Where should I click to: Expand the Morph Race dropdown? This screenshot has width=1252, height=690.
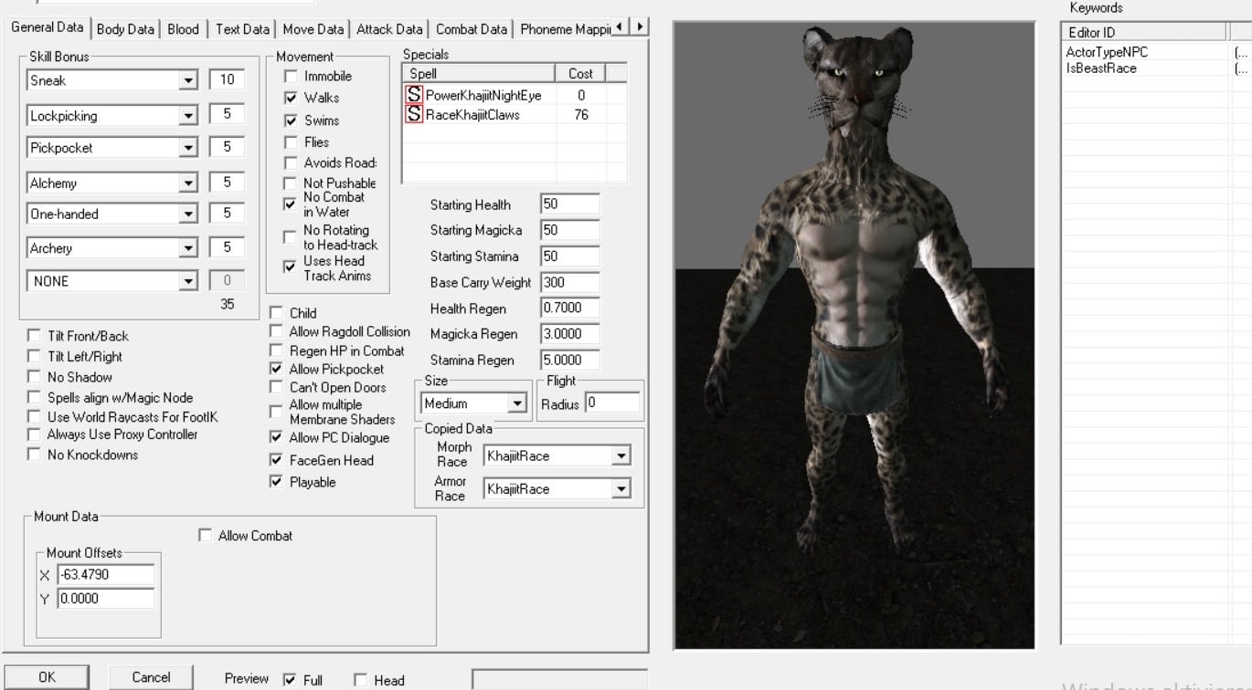click(621, 455)
